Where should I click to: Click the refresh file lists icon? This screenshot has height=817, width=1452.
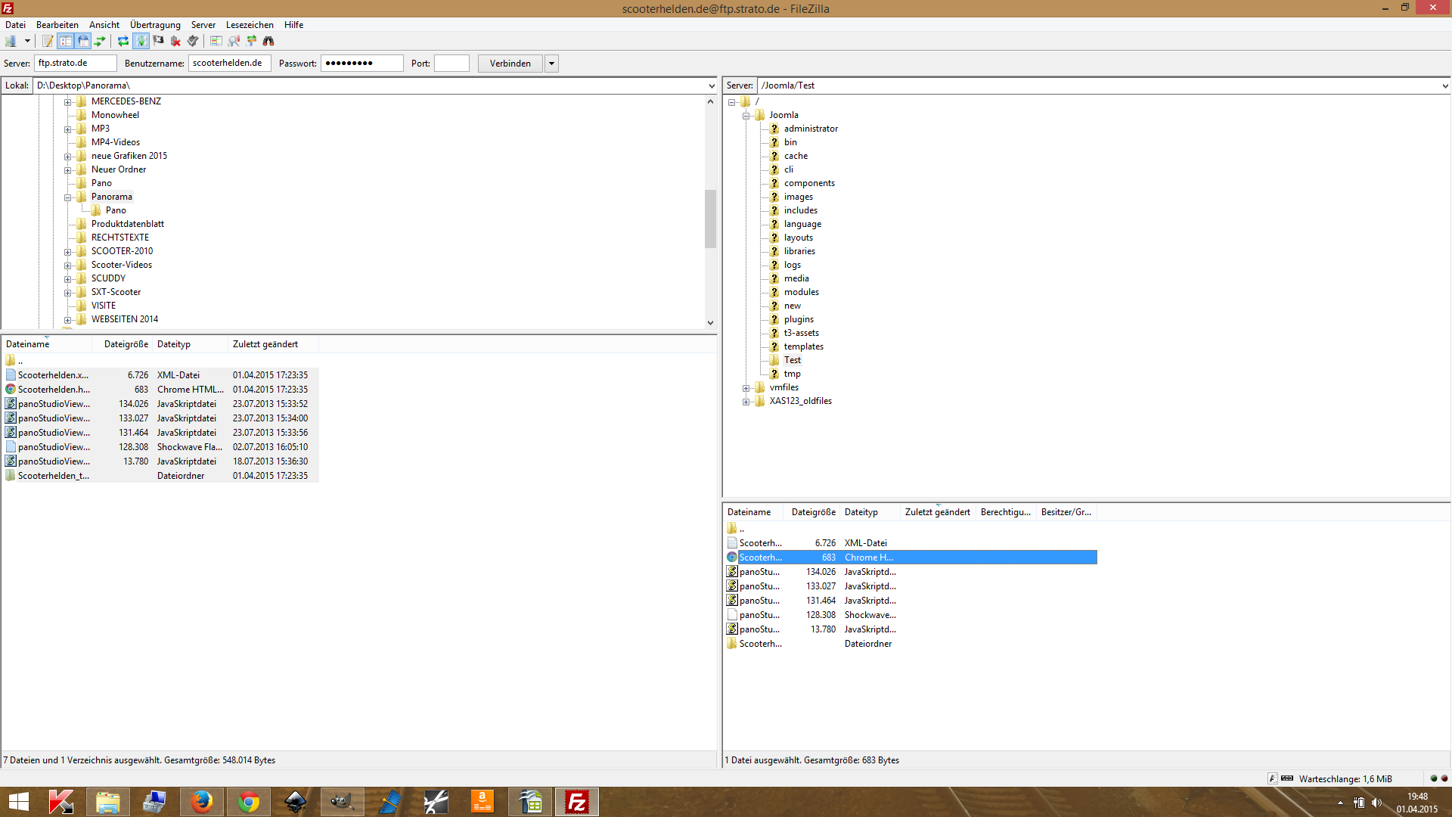[x=123, y=41]
